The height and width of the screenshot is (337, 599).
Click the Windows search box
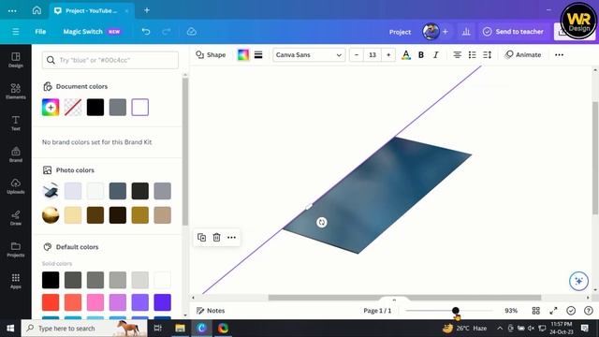[84, 329]
